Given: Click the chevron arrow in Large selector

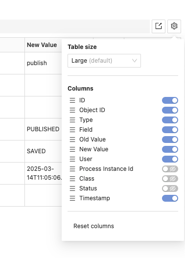Looking at the screenshot, I should [x=135, y=61].
